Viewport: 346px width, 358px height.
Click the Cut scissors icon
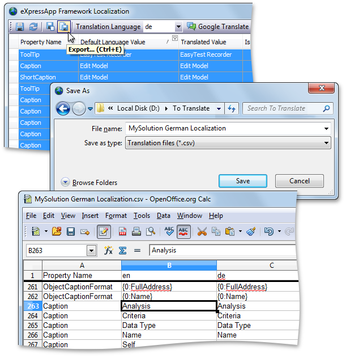pos(202,231)
